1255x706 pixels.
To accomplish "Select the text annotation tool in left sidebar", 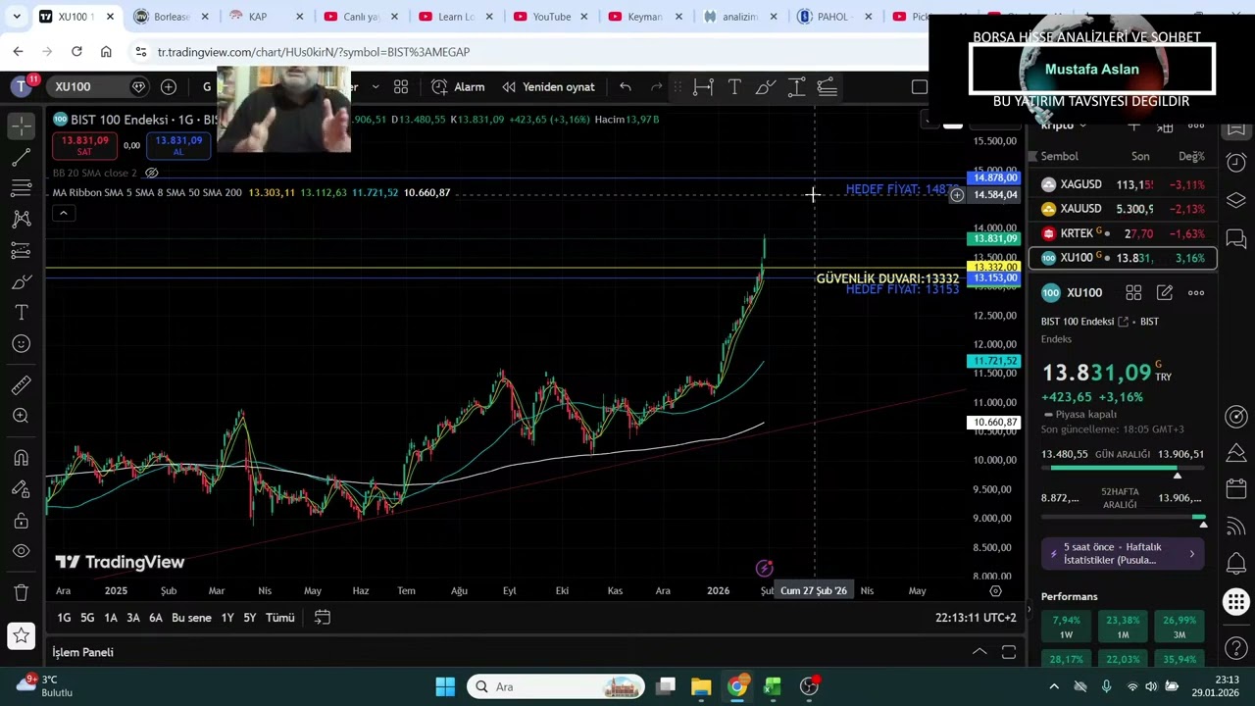I will click(22, 313).
